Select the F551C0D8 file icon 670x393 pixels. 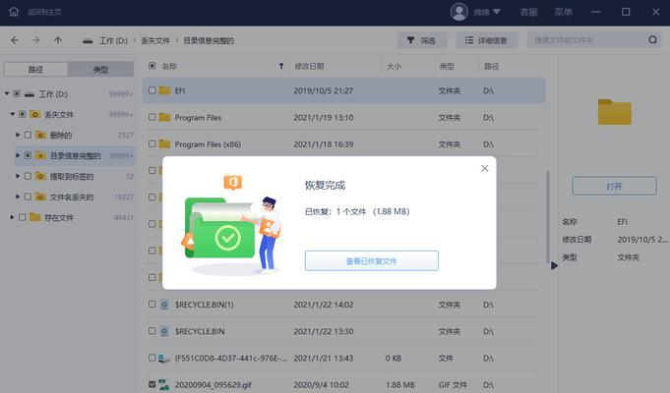(164, 358)
